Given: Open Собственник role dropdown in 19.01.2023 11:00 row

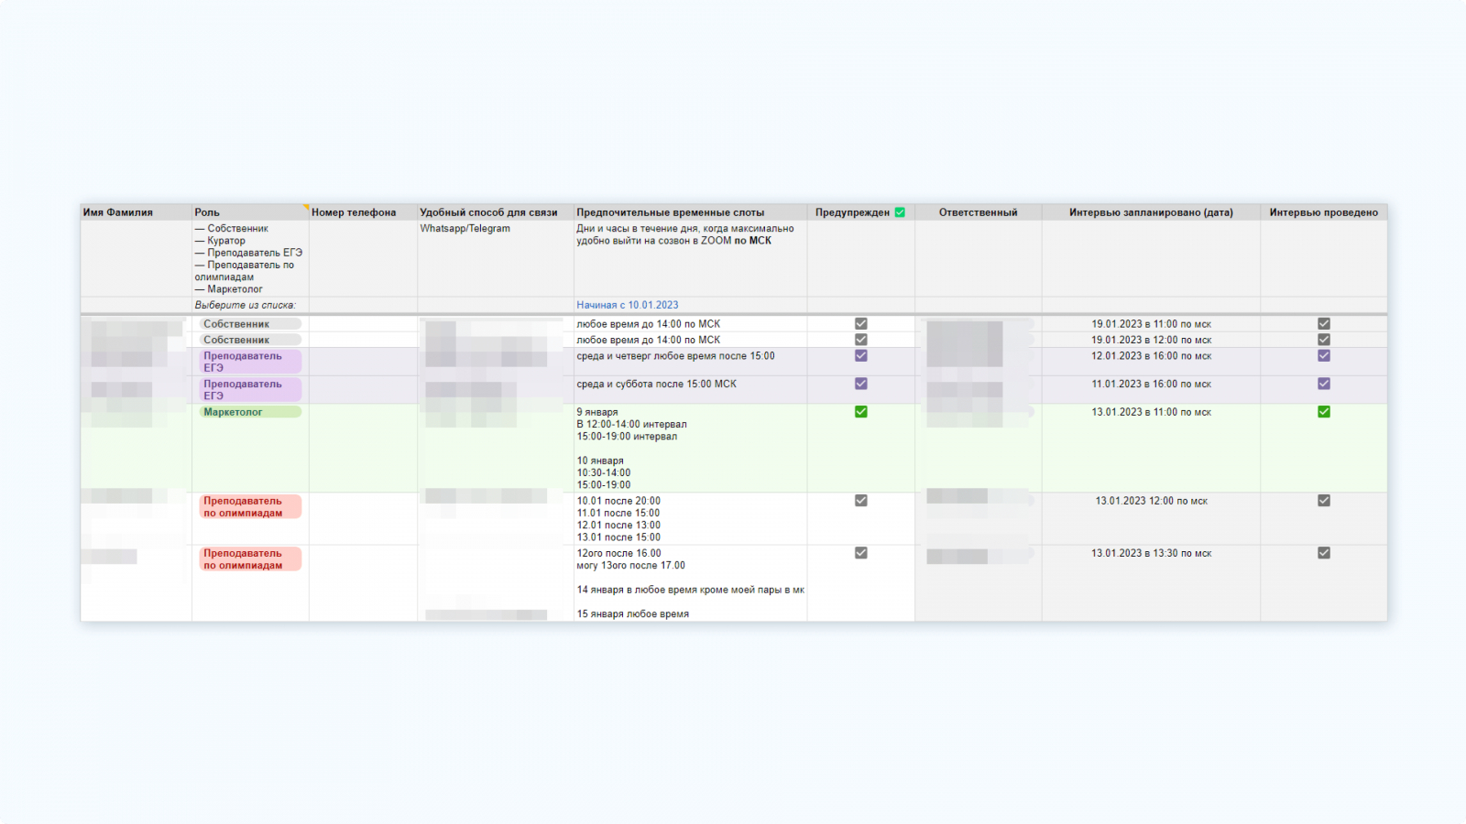Looking at the screenshot, I should click(250, 324).
